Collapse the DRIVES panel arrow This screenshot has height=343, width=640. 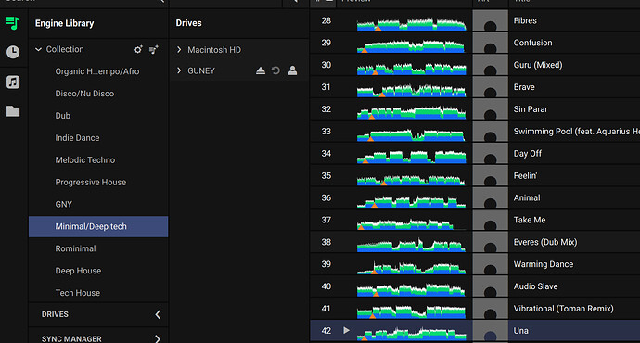(x=158, y=314)
